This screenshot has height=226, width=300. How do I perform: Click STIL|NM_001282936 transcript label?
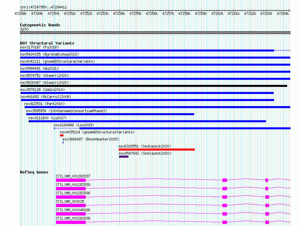point(73,193)
